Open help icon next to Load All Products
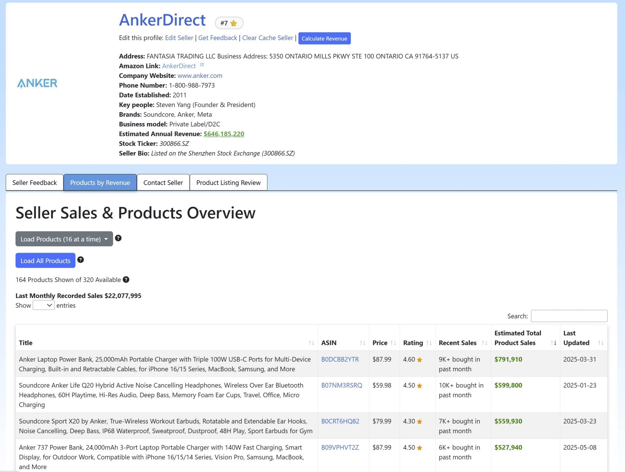625x472 pixels. tap(81, 260)
